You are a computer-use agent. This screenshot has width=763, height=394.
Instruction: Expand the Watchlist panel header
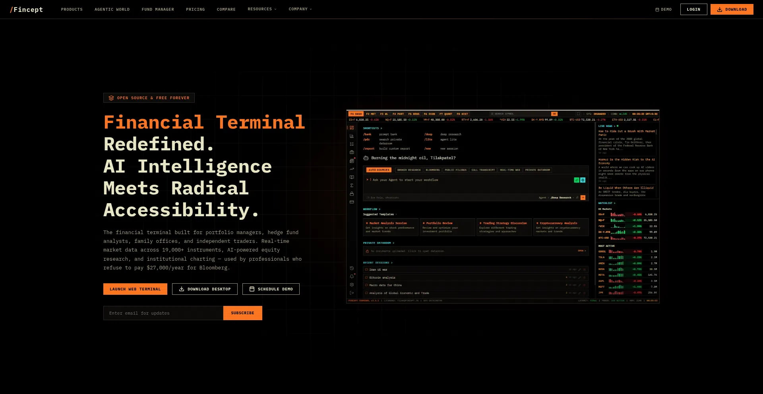607,203
